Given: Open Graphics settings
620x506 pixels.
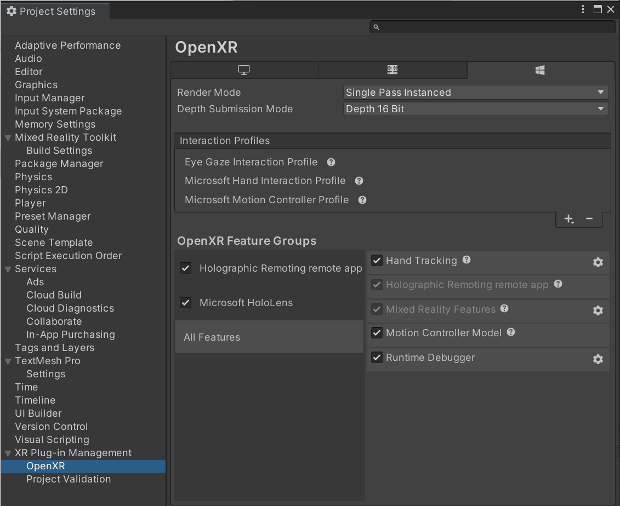Looking at the screenshot, I should [x=36, y=84].
